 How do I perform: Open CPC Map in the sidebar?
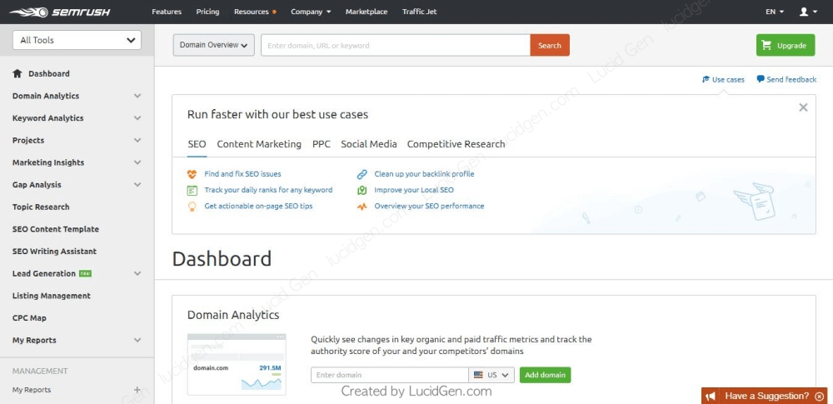[x=29, y=318]
